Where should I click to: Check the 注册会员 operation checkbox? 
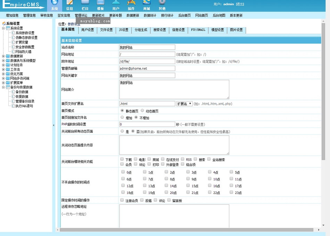pos(122,200)
